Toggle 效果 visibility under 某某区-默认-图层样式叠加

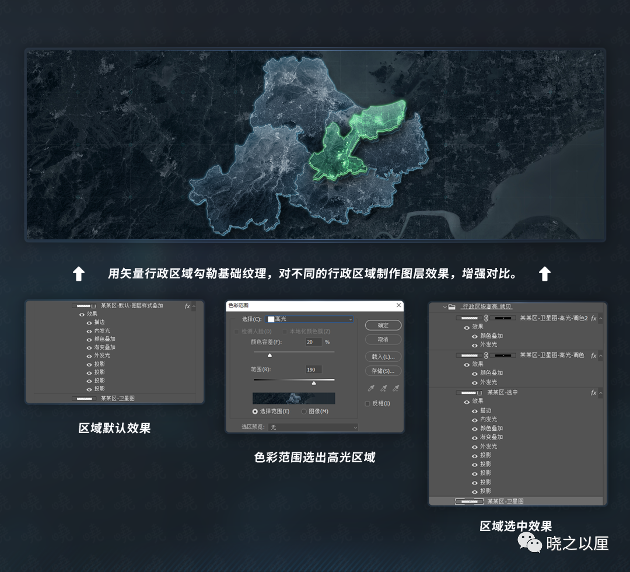click(82, 315)
